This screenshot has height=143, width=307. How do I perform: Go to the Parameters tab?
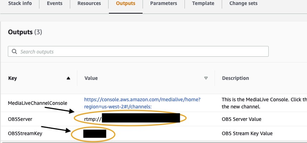(163, 3)
